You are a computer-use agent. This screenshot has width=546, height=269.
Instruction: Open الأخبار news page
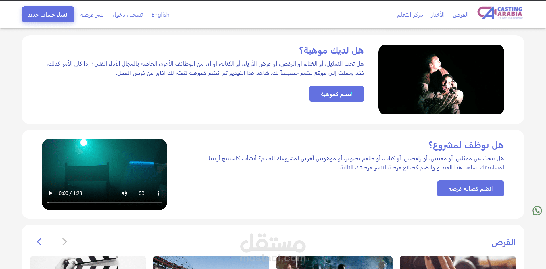click(x=438, y=15)
